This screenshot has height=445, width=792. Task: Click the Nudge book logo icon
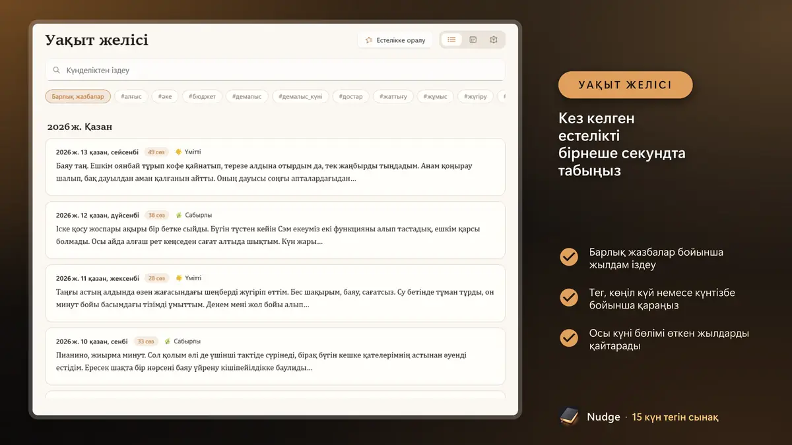click(569, 417)
